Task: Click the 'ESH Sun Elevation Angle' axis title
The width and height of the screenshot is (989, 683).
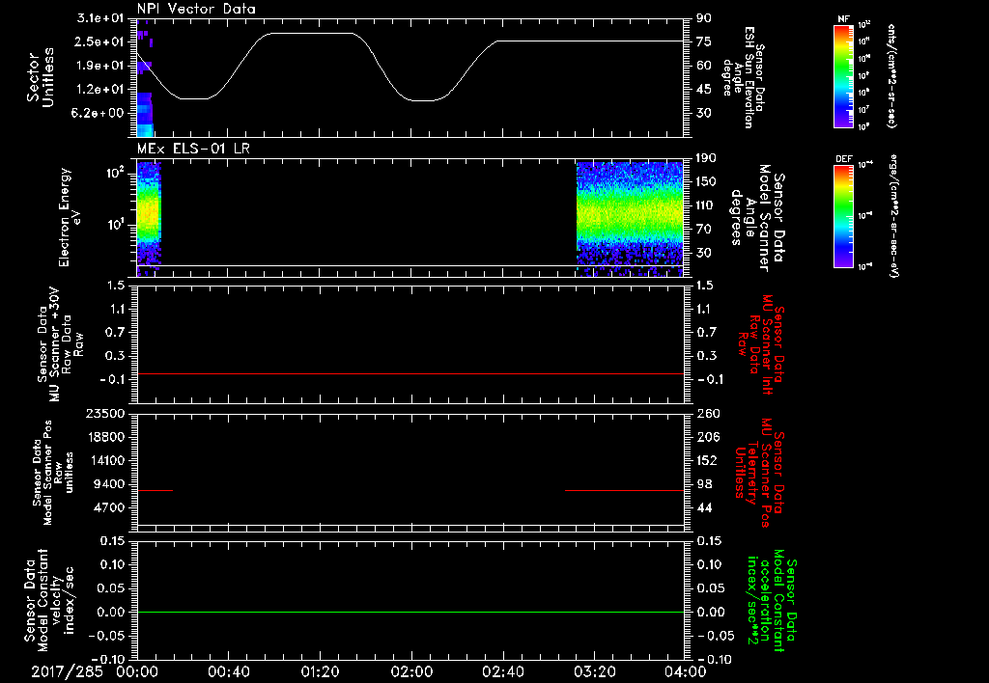Action: click(744, 77)
